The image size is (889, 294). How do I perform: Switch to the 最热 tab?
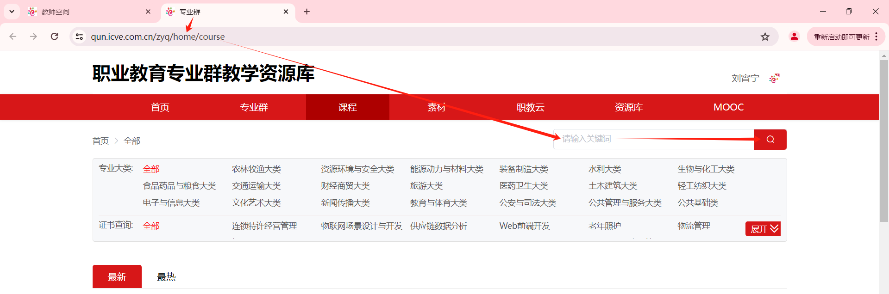(166, 277)
